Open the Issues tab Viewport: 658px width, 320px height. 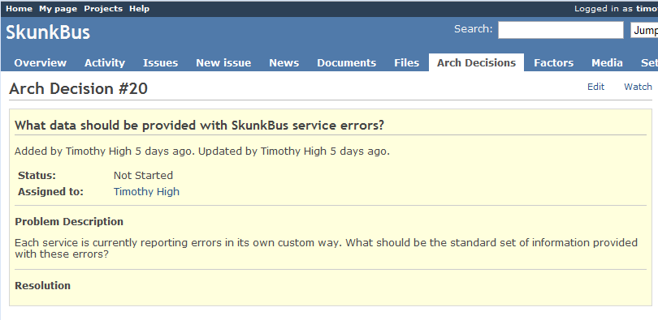point(160,62)
